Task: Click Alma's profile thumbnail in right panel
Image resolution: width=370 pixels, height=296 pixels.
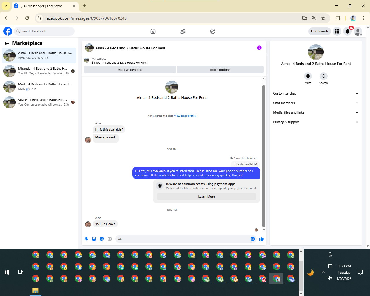Action: [x=316, y=52]
